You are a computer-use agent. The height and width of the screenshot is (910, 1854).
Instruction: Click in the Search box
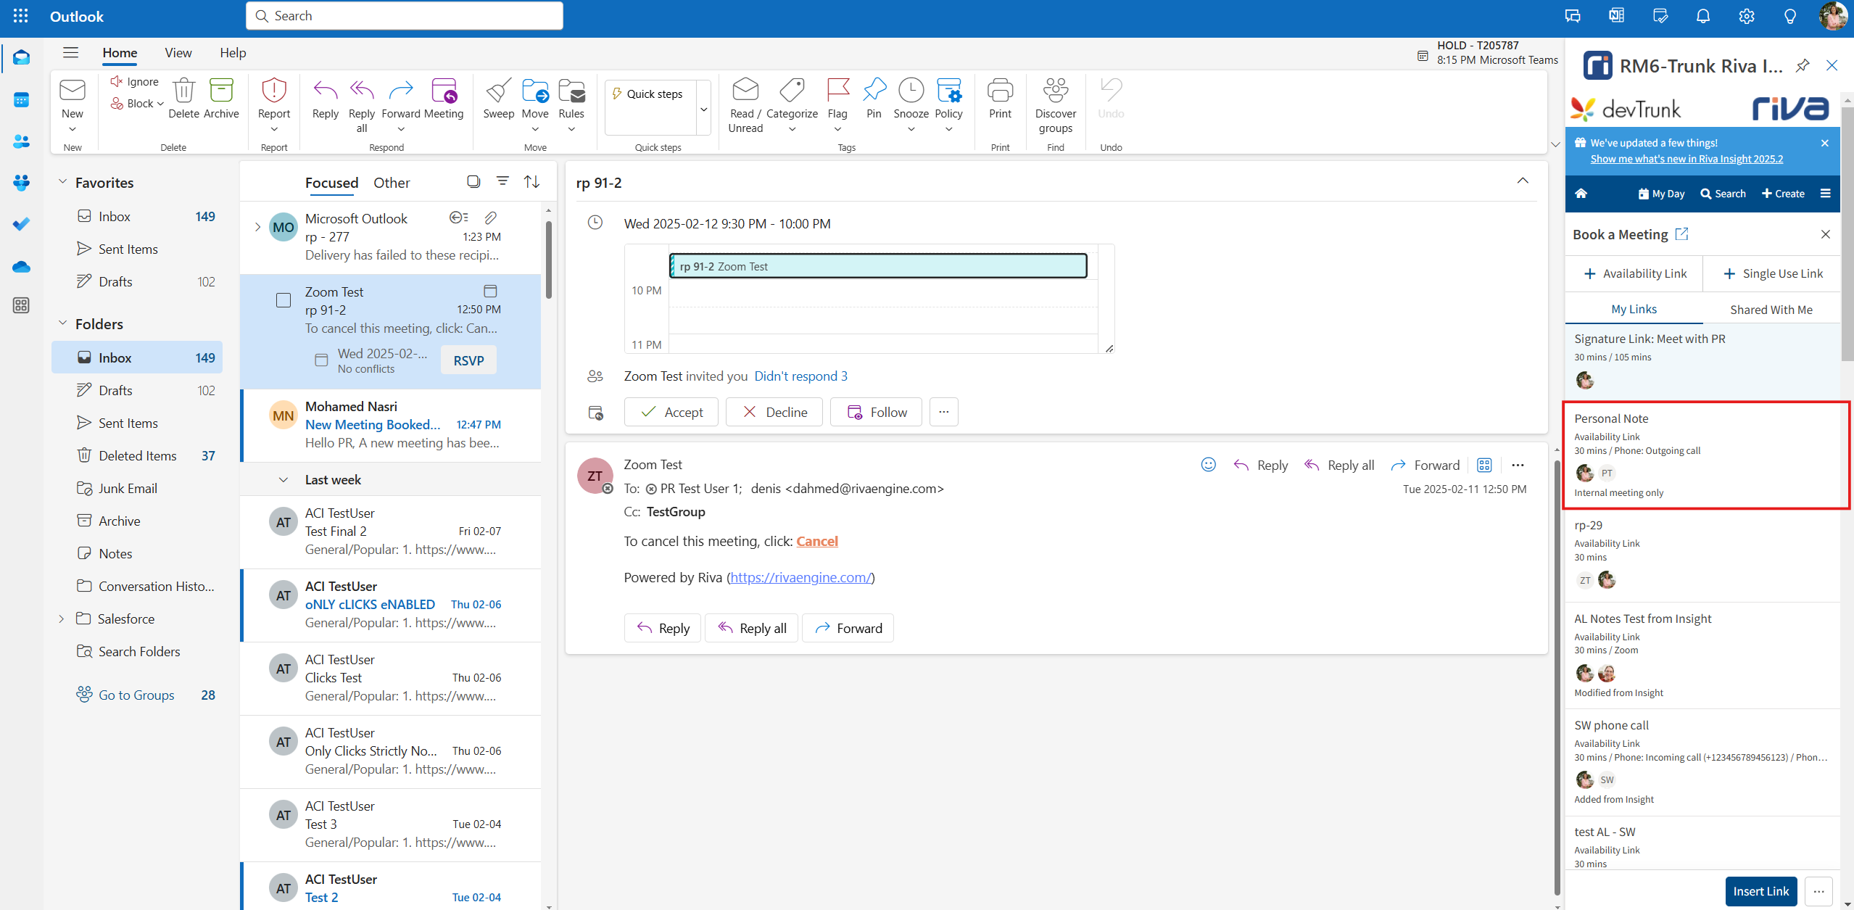pos(405,16)
